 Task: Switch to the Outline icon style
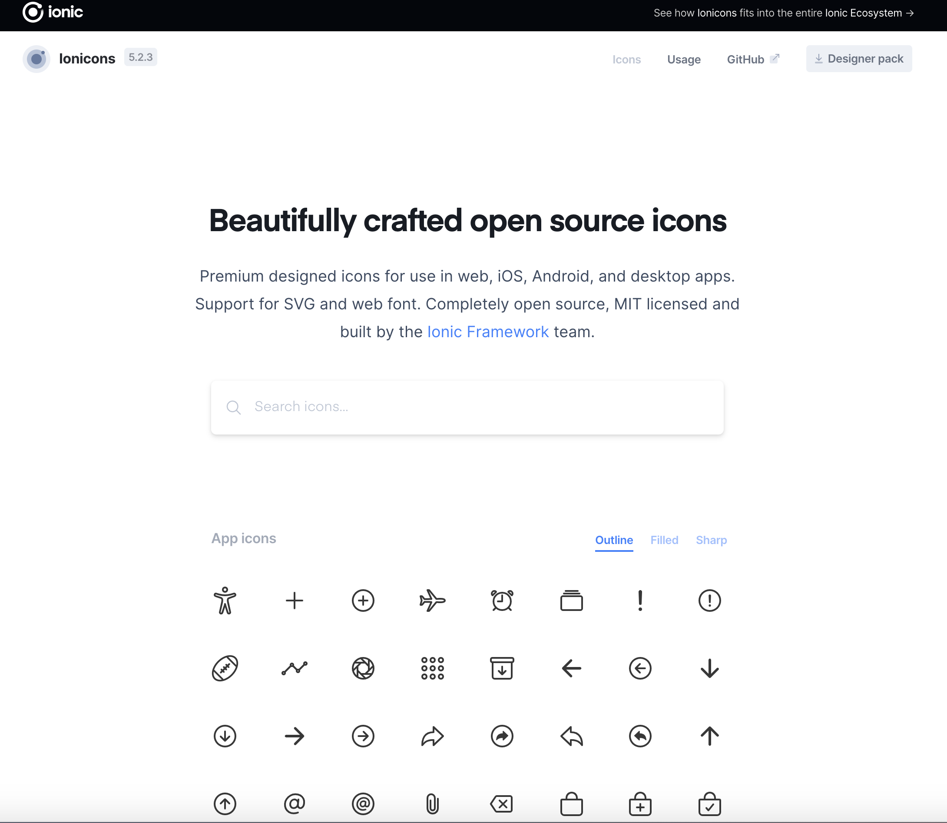click(614, 540)
